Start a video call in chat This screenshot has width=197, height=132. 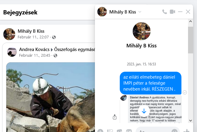point(172,12)
